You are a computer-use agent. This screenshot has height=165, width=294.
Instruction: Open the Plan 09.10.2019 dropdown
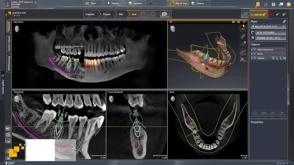point(268,27)
